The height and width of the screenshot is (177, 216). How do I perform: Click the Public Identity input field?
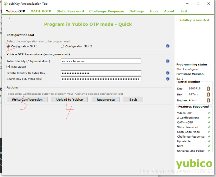pos(101,61)
